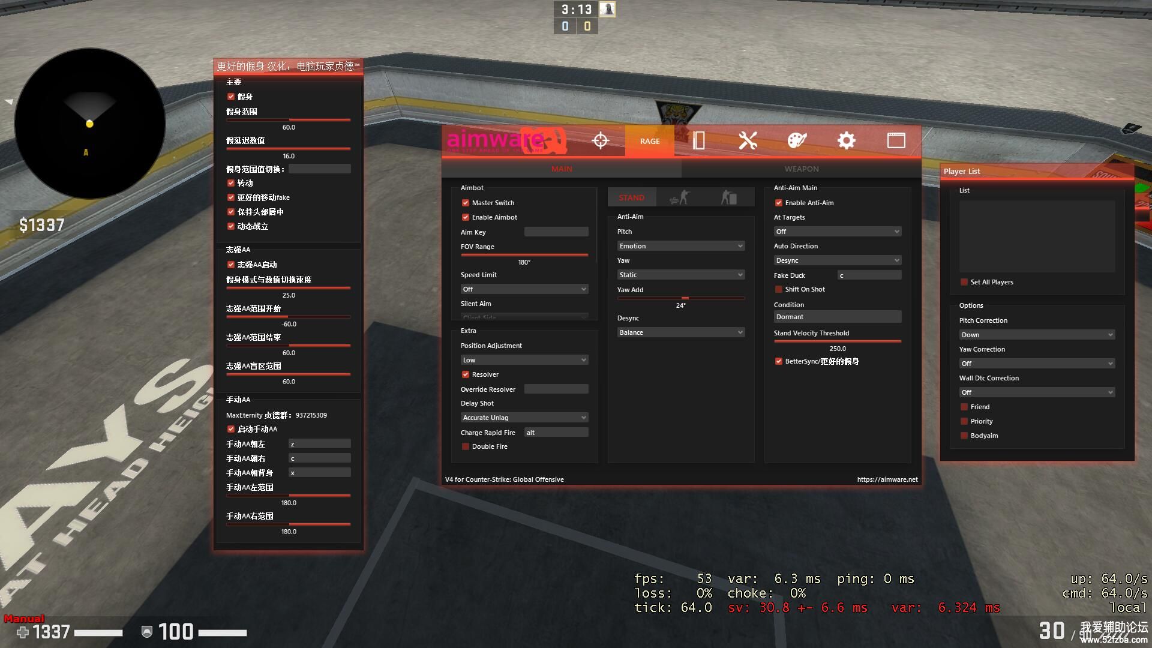This screenshot has height=648, width=1152.
Task: Adjust the FOV Range slider
Action: (524, 255)
